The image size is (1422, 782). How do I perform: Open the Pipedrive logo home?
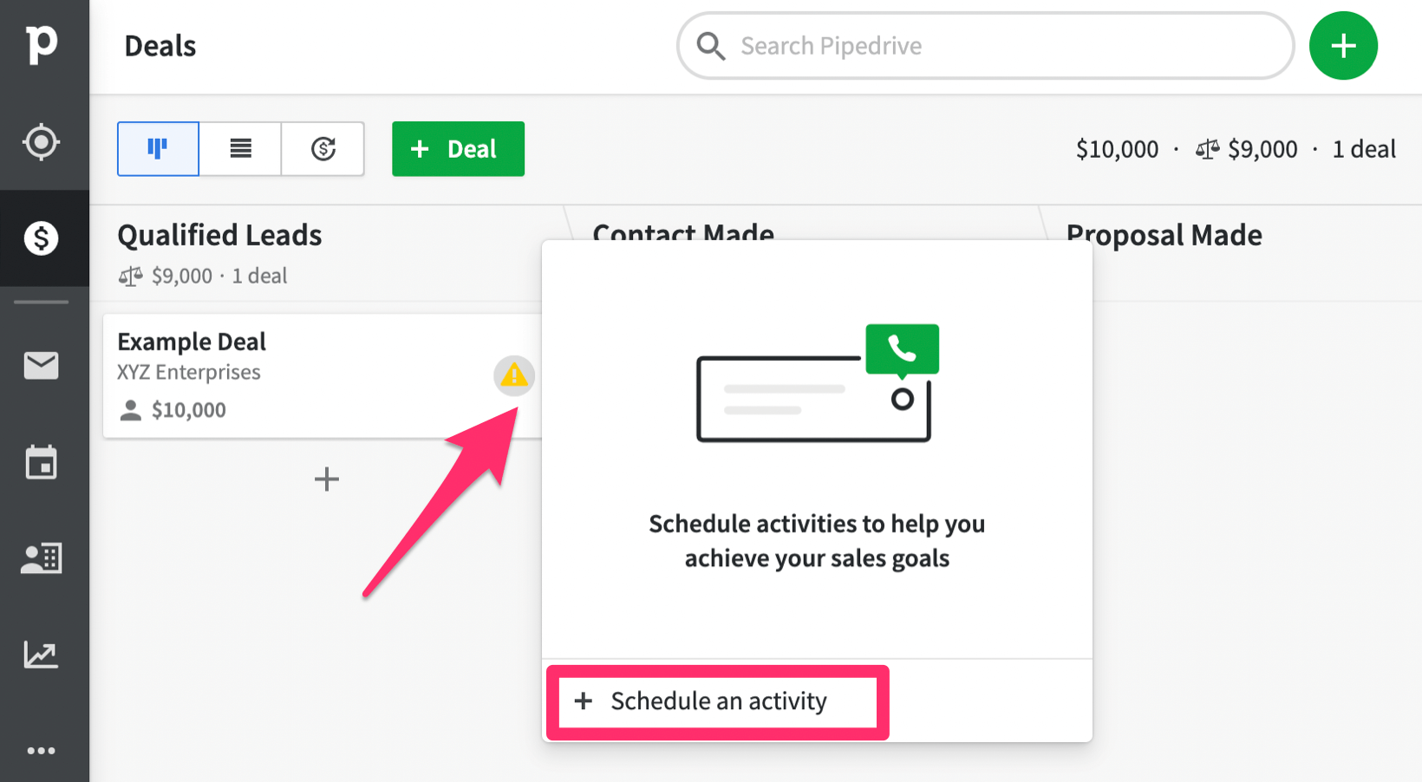(x=42, y=44)
